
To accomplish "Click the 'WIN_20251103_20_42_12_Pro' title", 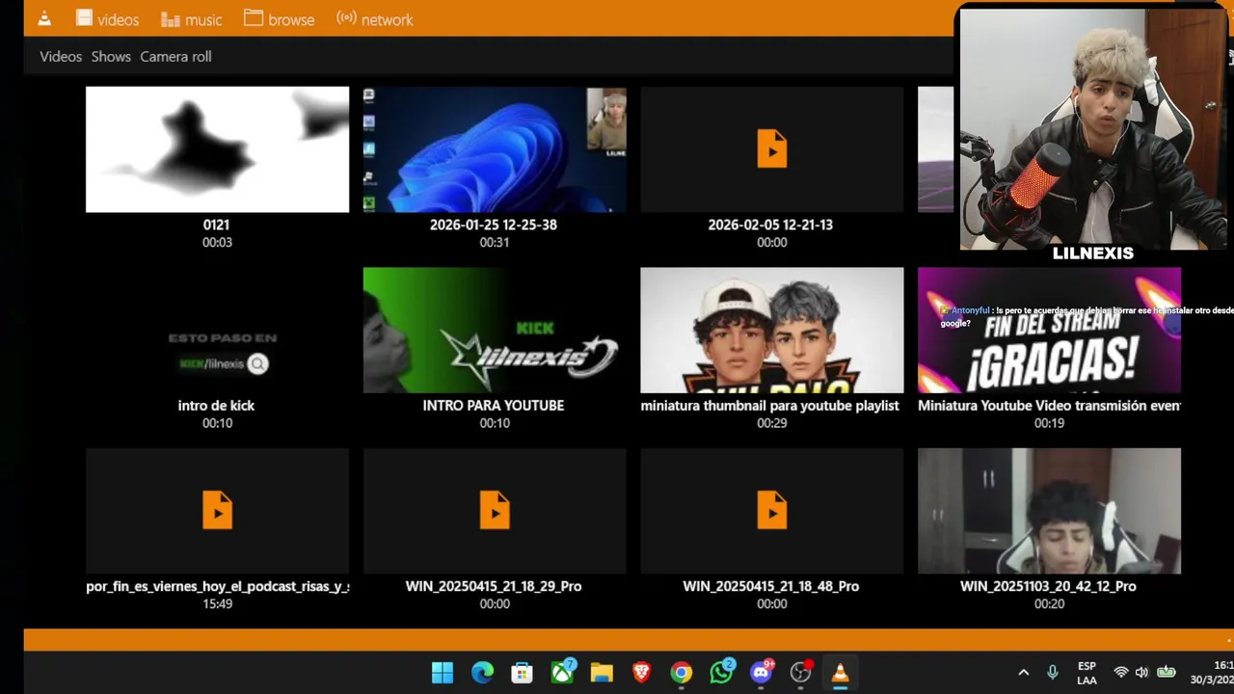I will tap(1048, 586).
